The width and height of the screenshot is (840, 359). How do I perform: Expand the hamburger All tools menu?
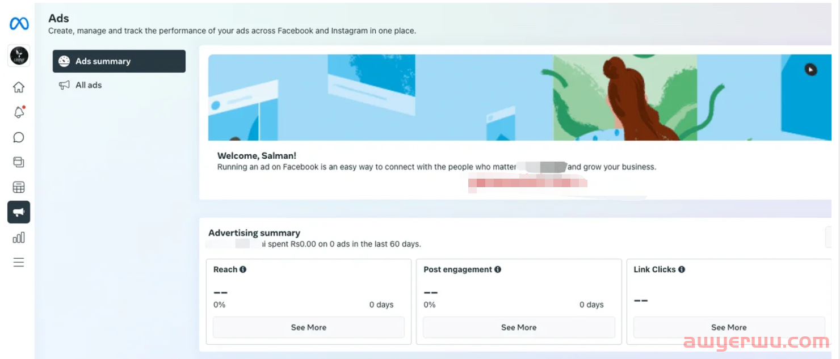(x=19, y=262)
